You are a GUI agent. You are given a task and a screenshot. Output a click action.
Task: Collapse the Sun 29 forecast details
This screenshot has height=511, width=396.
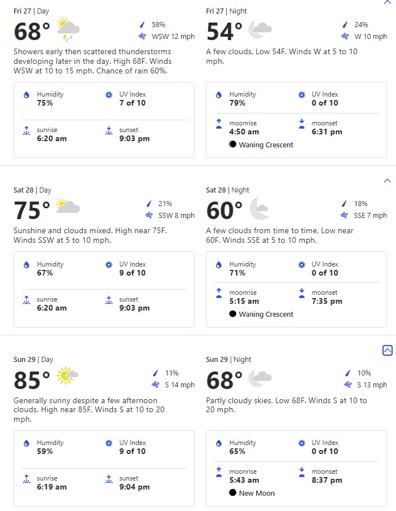point(387,350)
